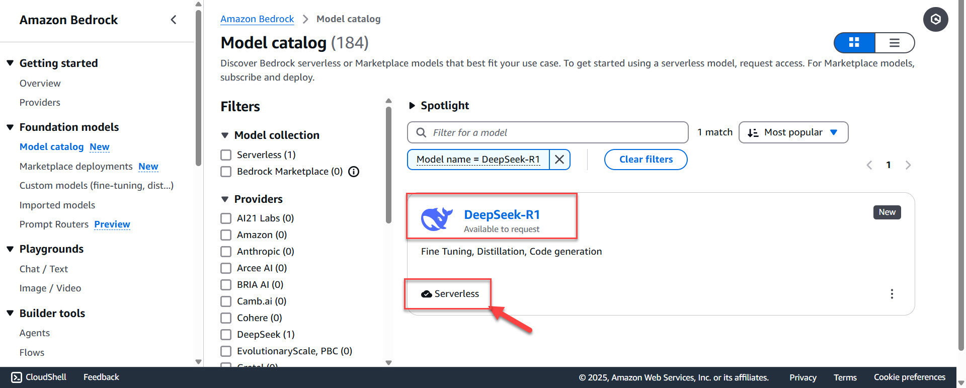Collapse the Amazon Bedrock sidebar panel
966x388 pixels.
pos(174,20)
